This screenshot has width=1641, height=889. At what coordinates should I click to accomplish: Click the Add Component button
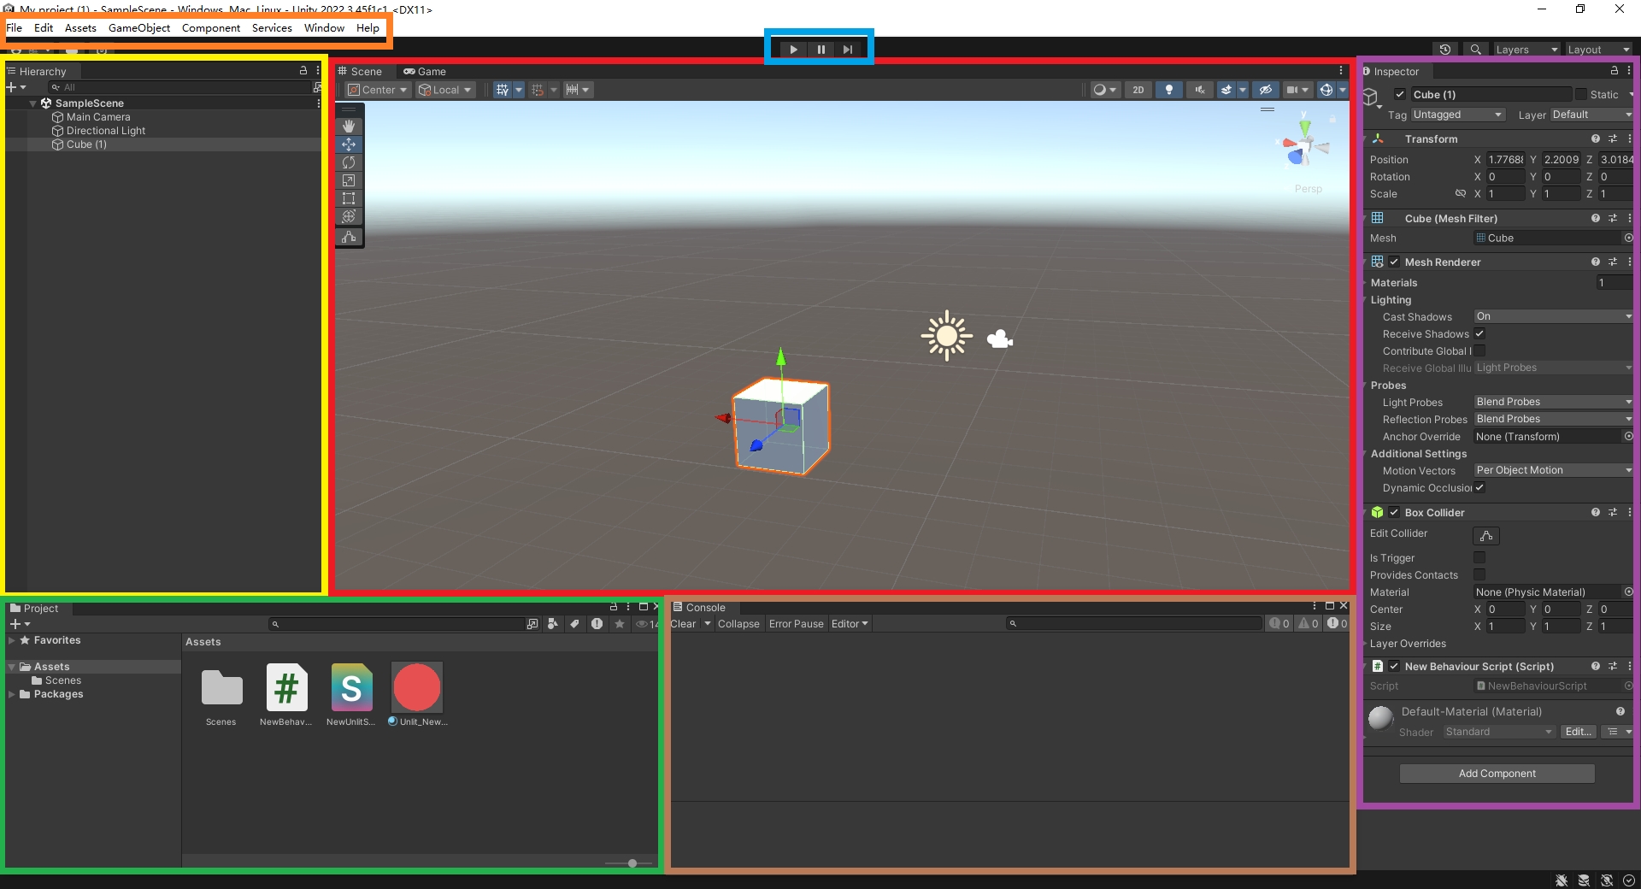pos(1497,774)
